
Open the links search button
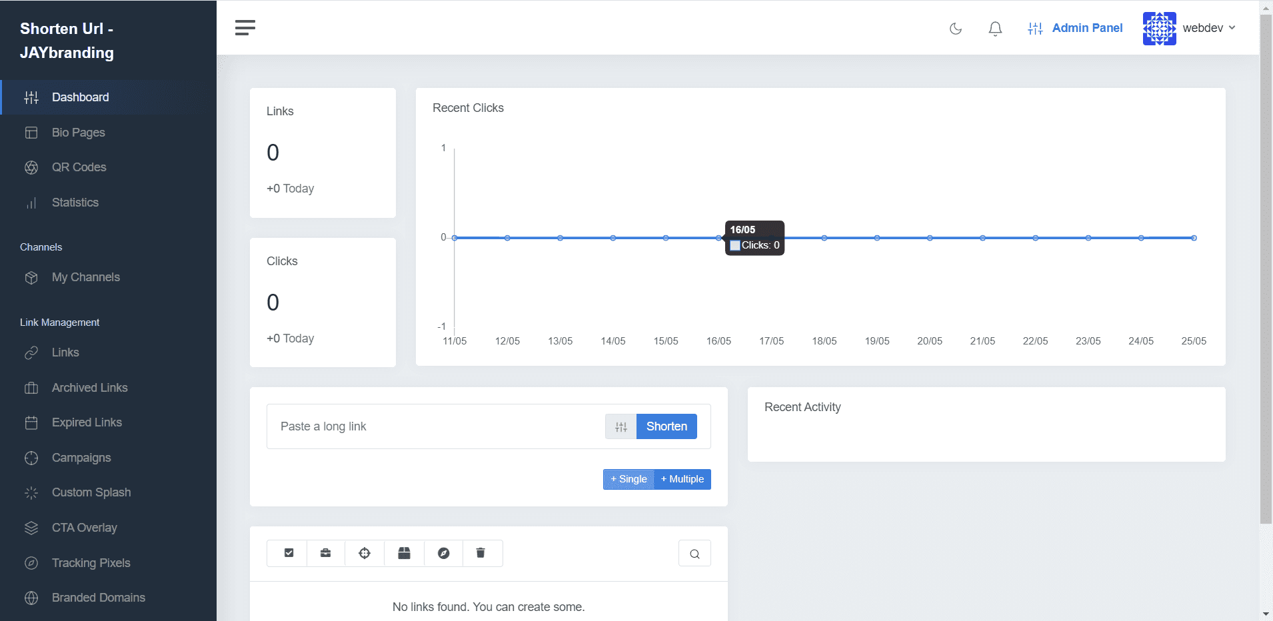pyautogui.click(x=694, y=553)
